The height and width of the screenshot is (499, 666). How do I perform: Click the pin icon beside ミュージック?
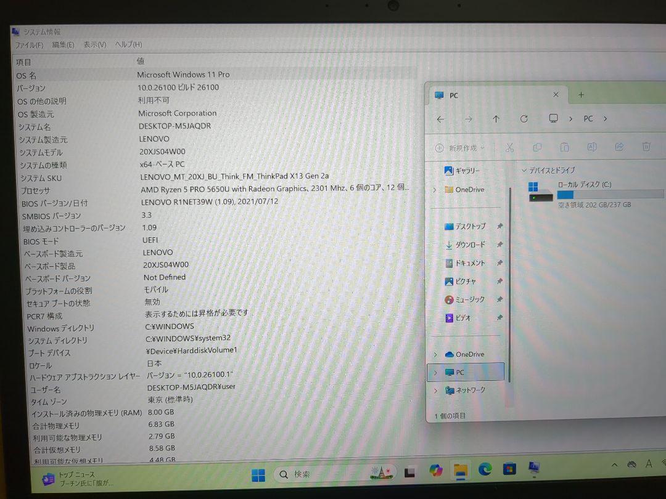click(500, 299)
